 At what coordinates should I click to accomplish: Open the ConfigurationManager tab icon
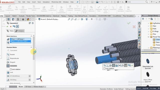pyautogui.click(x=18, y=19)
